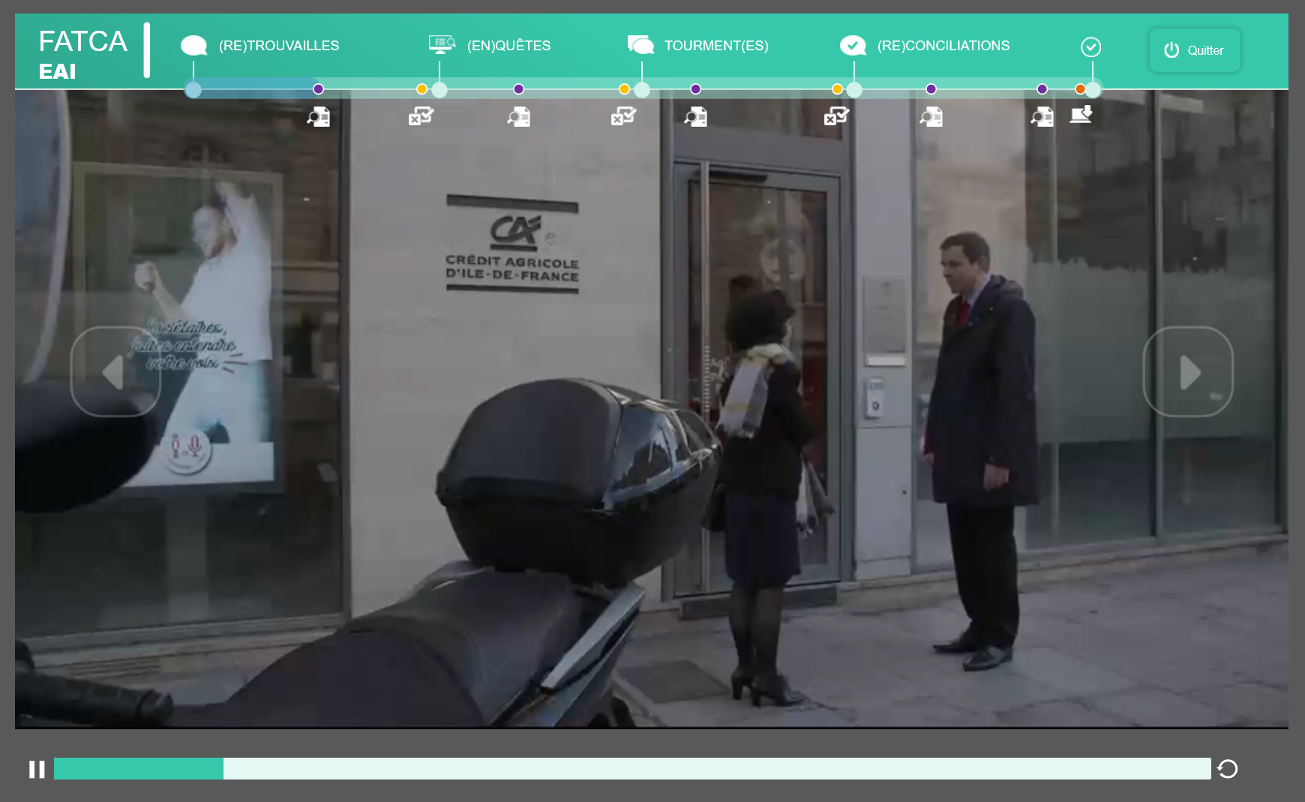Open the document search icon next to download icon
The height and width of the screenshot is (802, 1305).
pos(1042,116)
